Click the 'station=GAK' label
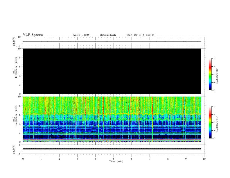The height and width of the screenshot is (178, 230). [x=108, y=35]
